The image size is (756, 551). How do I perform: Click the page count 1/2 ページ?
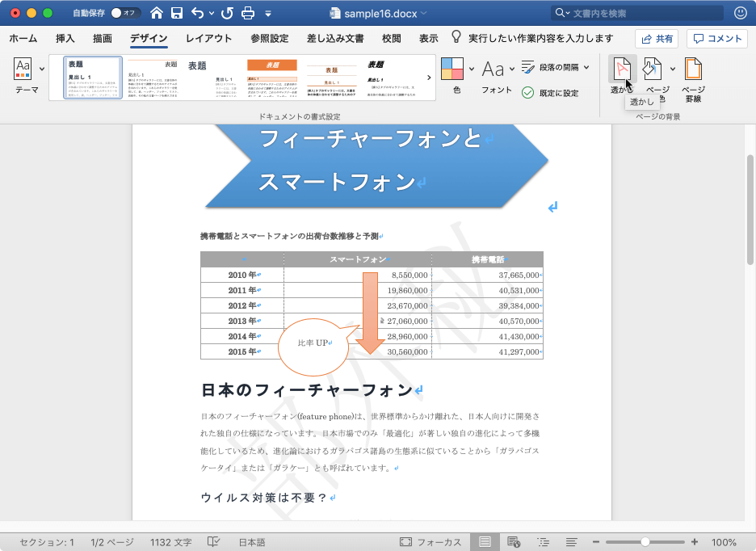tap(111, 542)
